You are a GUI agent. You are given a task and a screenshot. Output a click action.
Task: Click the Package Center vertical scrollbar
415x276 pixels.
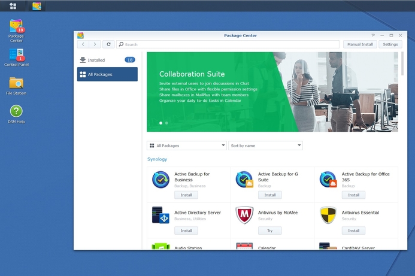click(x=402, y=63)
